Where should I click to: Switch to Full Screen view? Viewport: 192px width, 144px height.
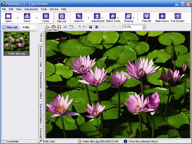[x=178, y=18]
